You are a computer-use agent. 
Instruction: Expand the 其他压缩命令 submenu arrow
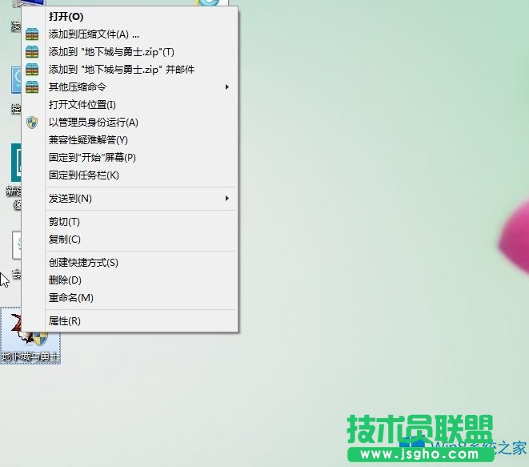point(227,87)
